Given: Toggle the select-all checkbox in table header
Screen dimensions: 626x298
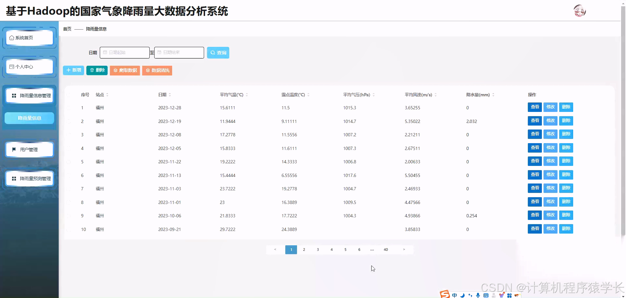Looking at the screenshot, I should click(69, 95).
